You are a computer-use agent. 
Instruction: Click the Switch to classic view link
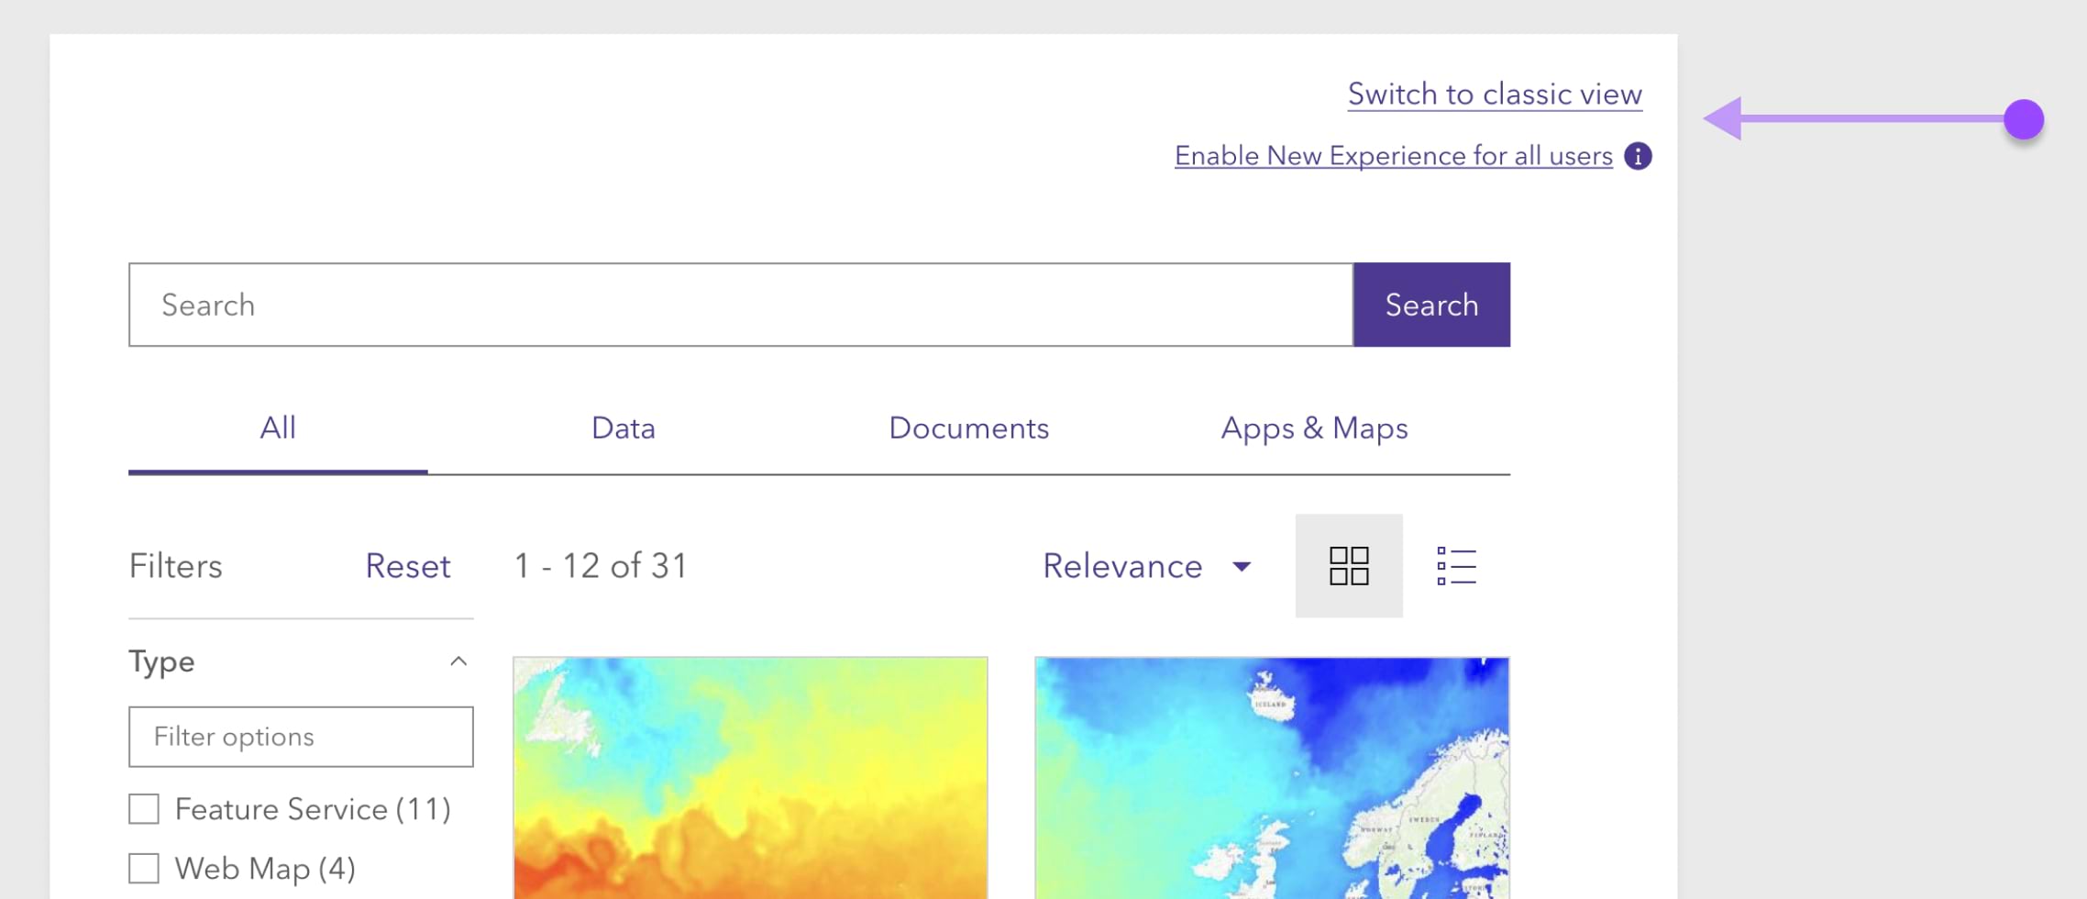(1495, 94)
